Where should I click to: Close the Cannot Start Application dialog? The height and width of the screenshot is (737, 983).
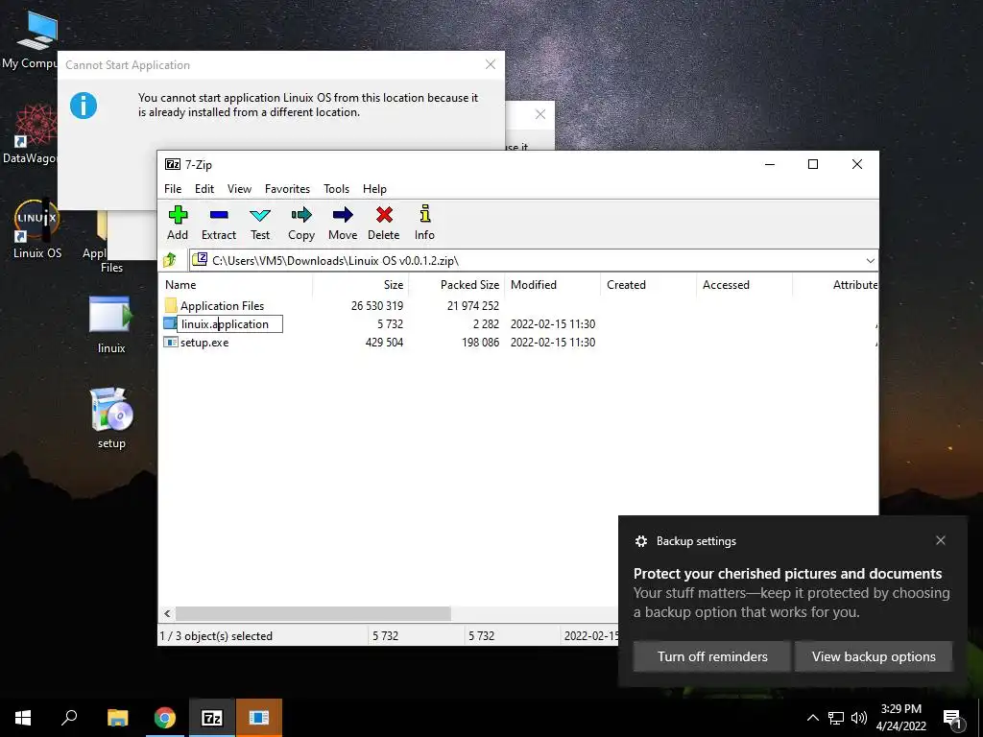[491, 64]
